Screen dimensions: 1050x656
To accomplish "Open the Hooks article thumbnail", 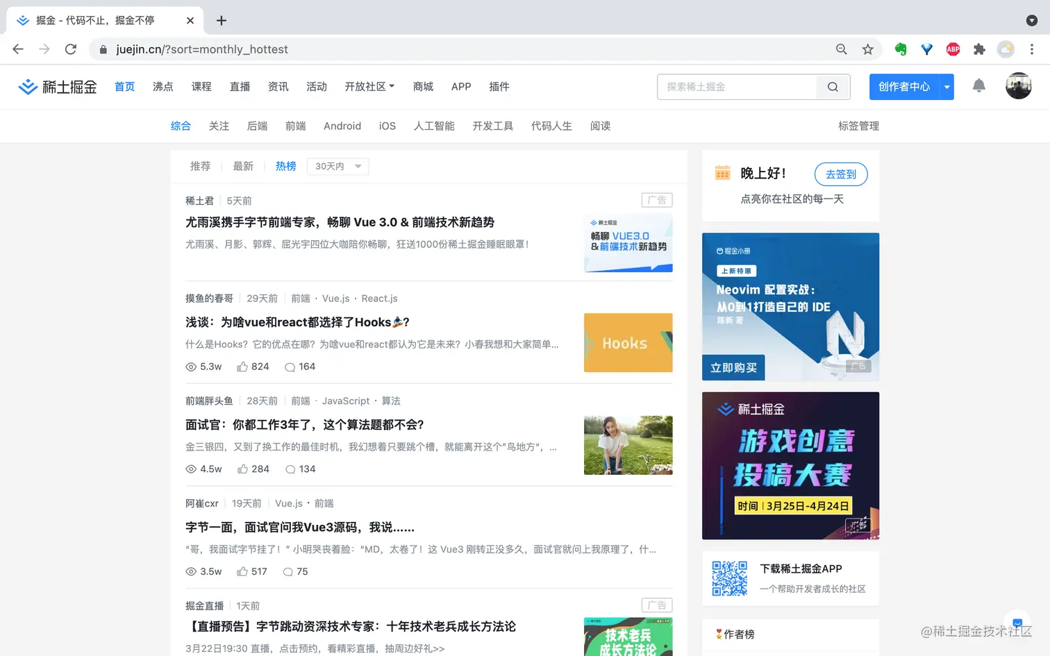I will tap(628, 343).
